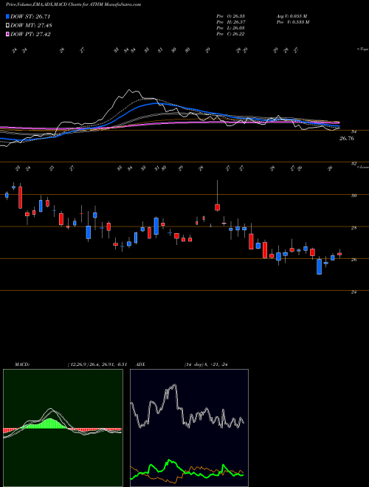Viewport: 369px width, 487px height.
Task: Click the 'Pre V: 0.333 M' value
Action: tap(292, 22)
